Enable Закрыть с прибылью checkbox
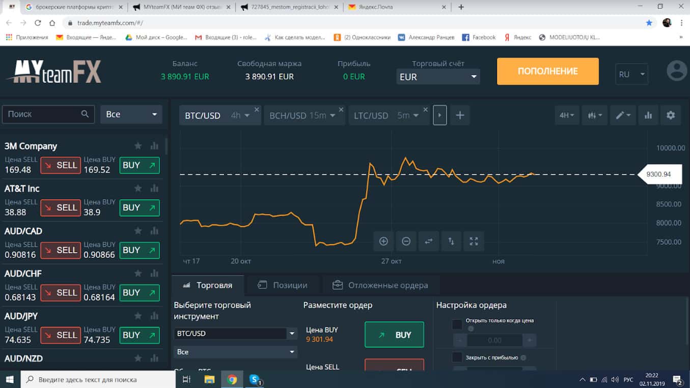690x388 pixels. [x=457, y=357]
